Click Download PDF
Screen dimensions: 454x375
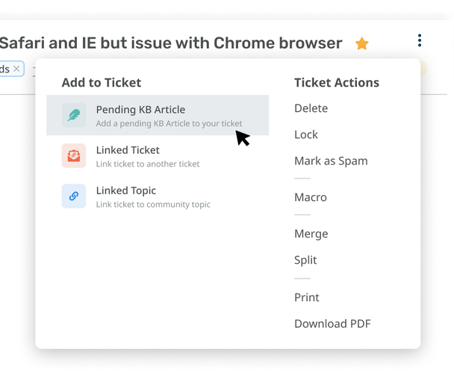click(x=332, y=323)
